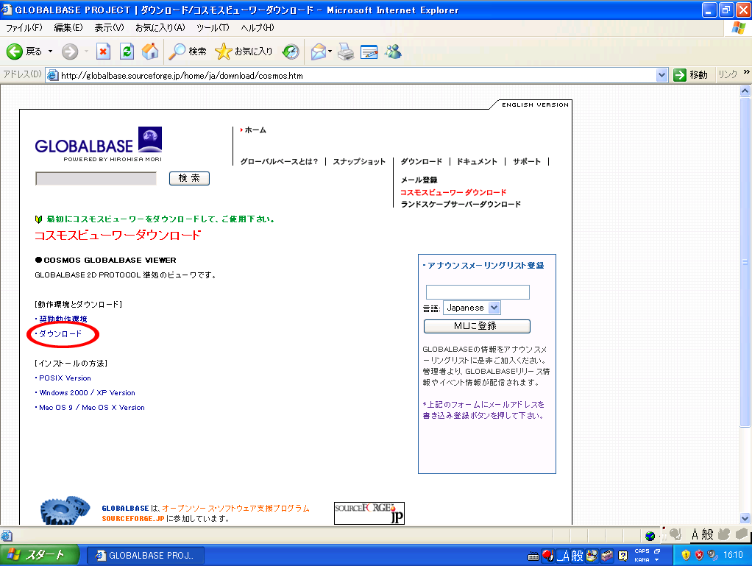Click the blue gears image
This screenshot has width=752, height=566.
click(65, 510)
